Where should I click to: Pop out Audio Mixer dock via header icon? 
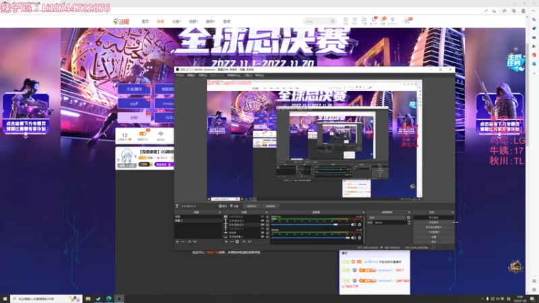(x=363, y=212)
